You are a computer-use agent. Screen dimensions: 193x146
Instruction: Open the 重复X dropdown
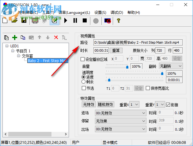click(x=134, y=105)
